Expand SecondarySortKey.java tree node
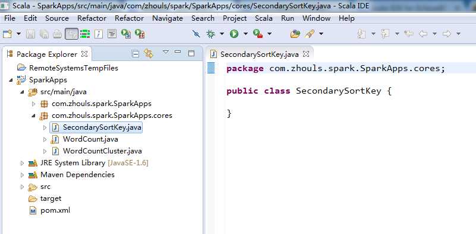476x234 pixels. click(x=45, y=127)
